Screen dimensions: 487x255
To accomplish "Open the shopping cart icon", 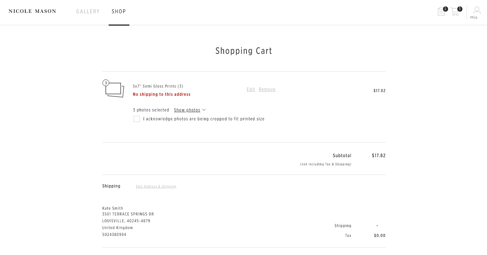I will (x=455, y=12).
